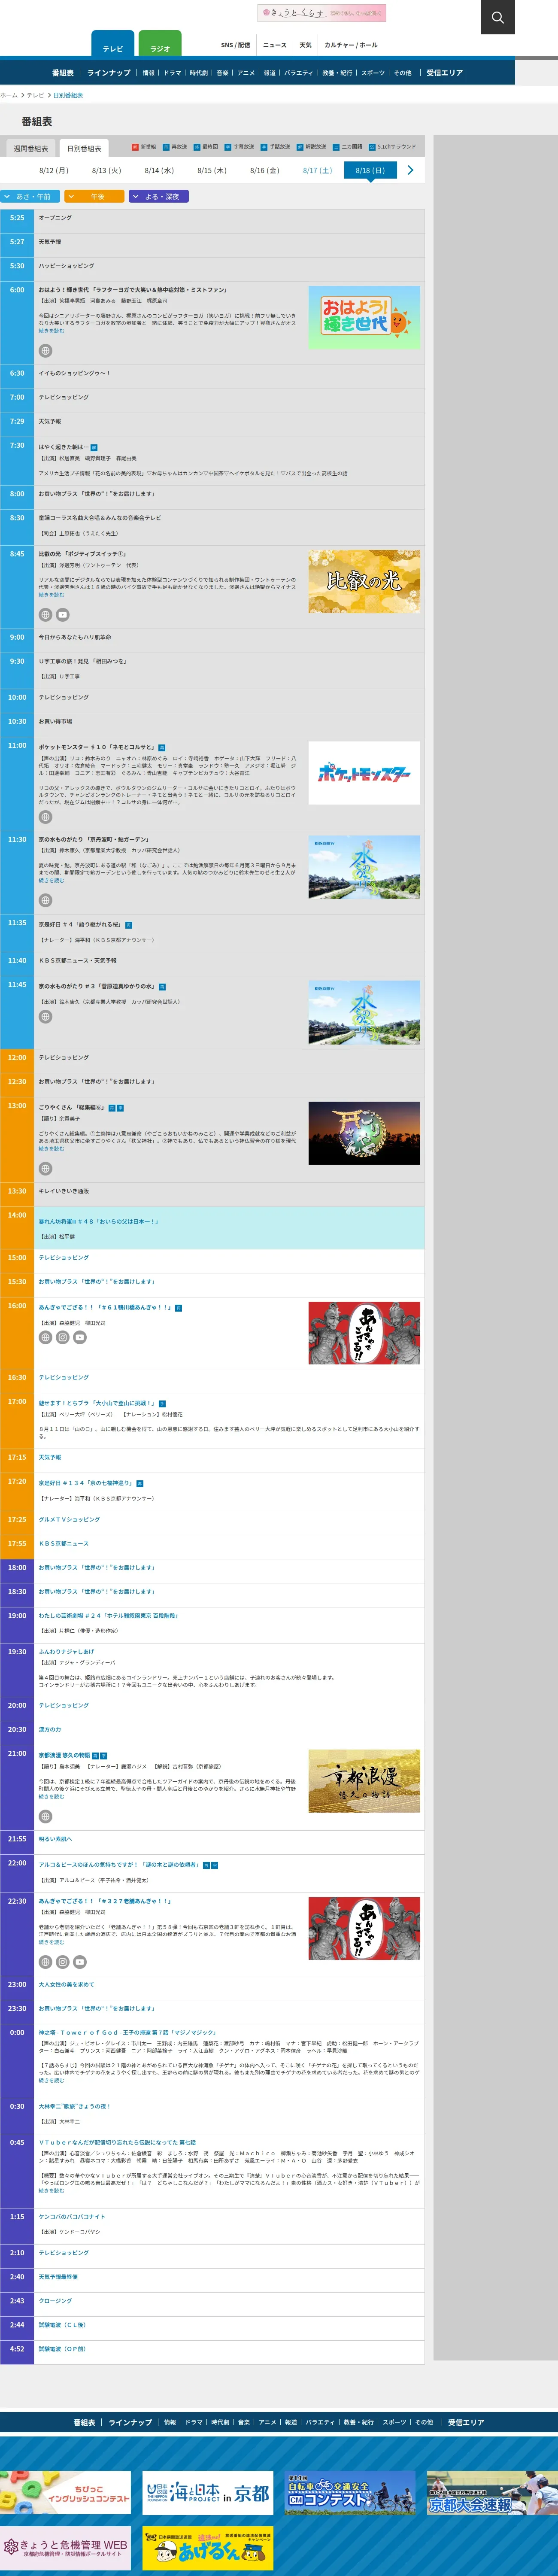Open SNS / 配信 in the header menu

coord(236,45)
